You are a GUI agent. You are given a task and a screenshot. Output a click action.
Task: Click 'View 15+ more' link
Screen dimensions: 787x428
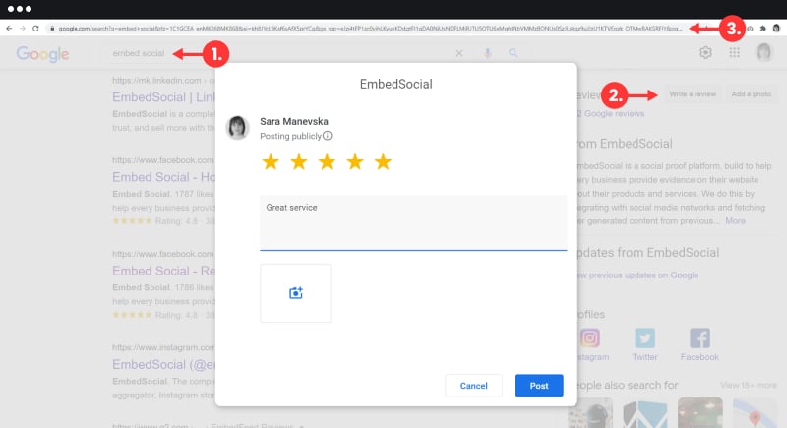tap(749, 386)
